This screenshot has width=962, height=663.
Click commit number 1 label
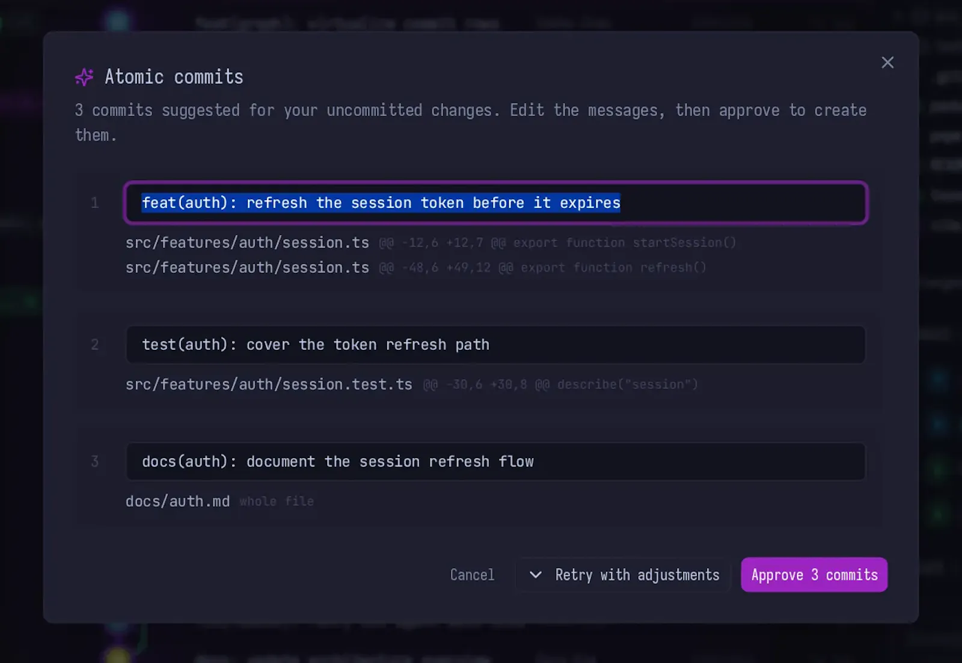(x=94, y=203)
